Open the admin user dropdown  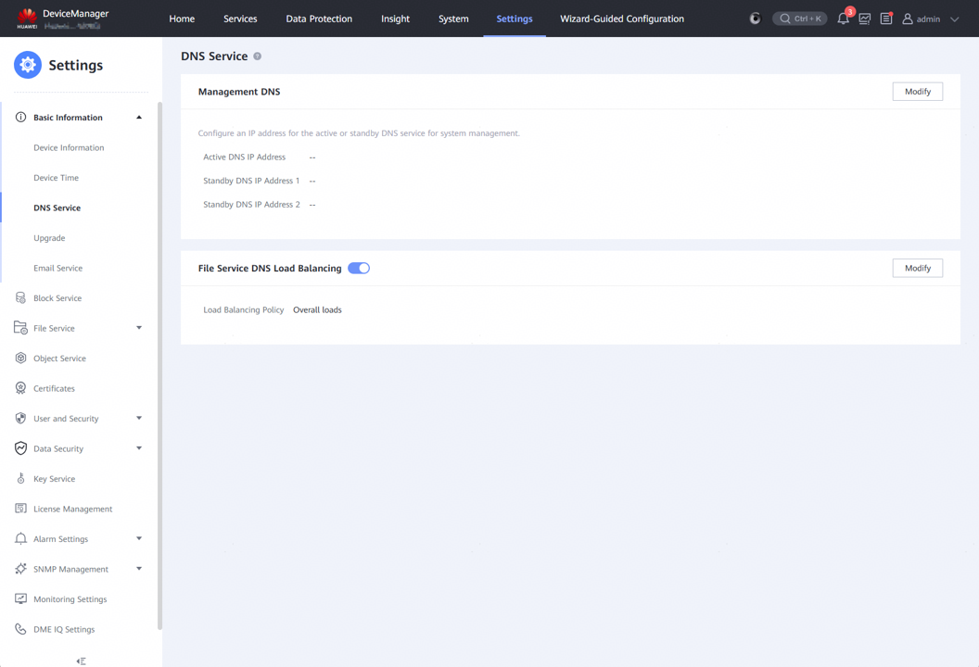(x=931, y=19)
